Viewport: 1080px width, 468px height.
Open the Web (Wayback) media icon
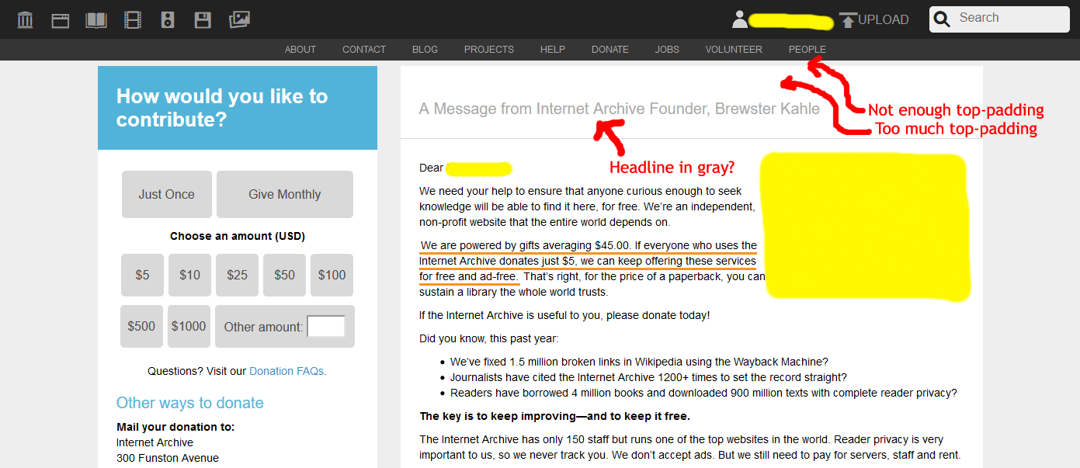point(61,20)
